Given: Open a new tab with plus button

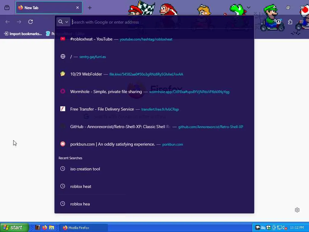Looking at the screenshot, I should [x=90, y=8].
